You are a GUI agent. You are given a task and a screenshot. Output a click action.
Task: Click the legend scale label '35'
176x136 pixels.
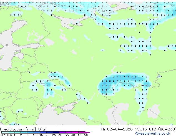coord(67,135)
